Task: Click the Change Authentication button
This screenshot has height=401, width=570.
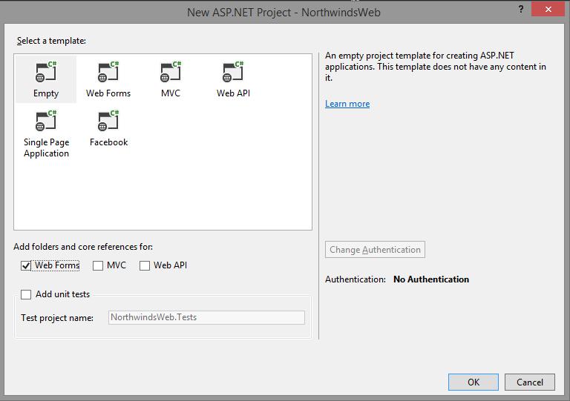Action: tap(375, 250)
